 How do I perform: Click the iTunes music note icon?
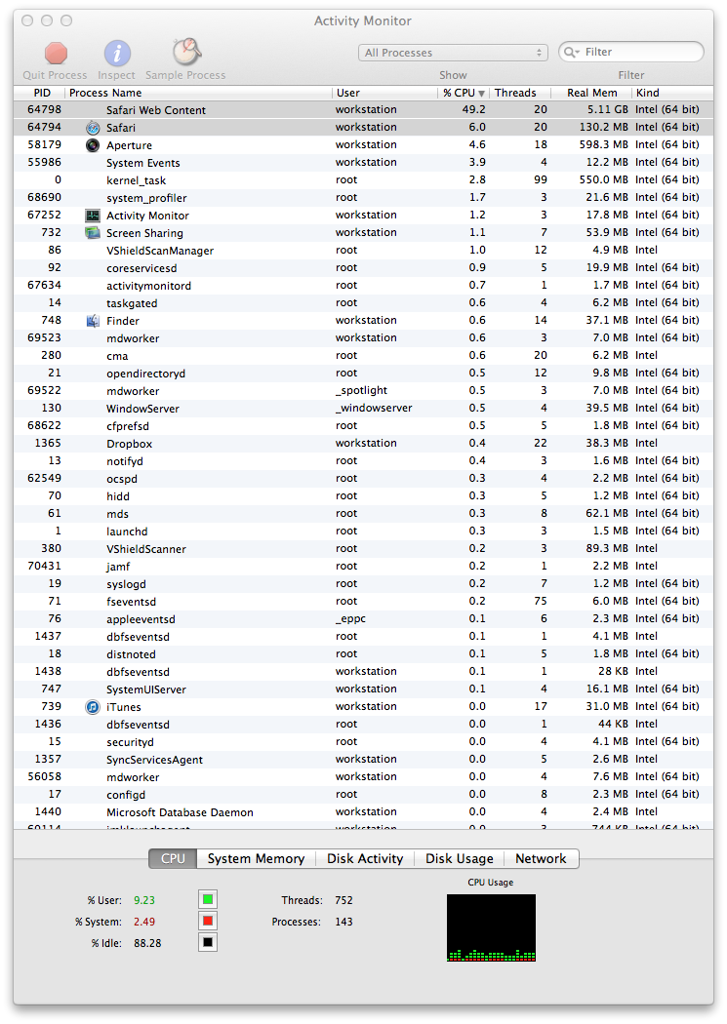click(93, 707)
